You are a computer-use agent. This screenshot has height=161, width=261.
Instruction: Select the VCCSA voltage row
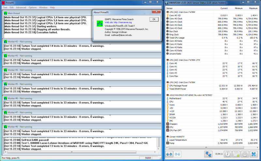(212, 118)
